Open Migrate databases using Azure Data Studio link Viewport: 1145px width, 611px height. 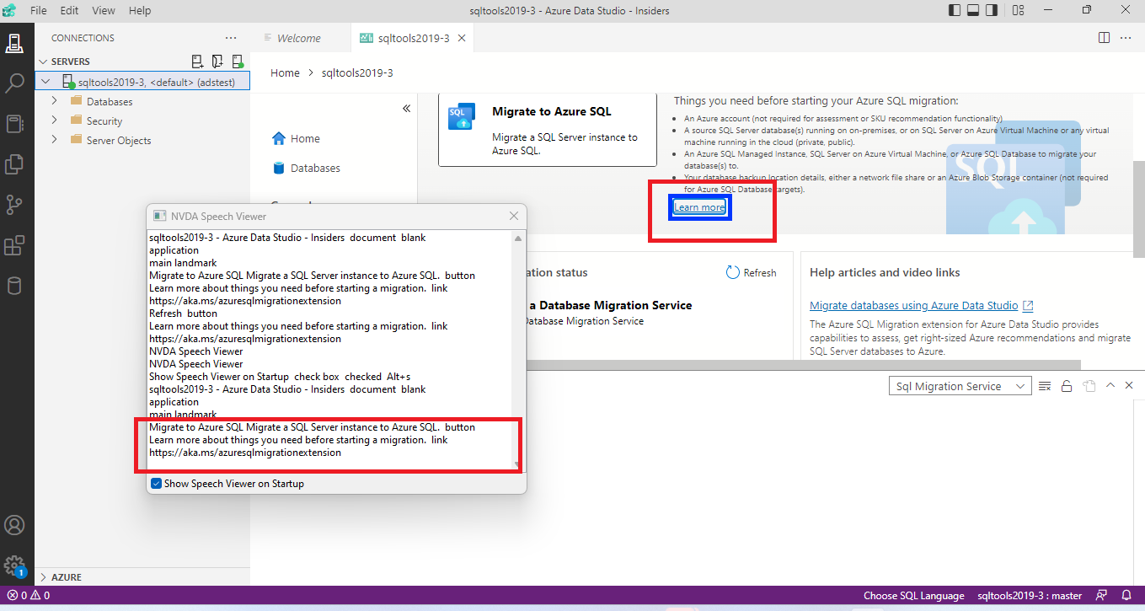[914, 305]
